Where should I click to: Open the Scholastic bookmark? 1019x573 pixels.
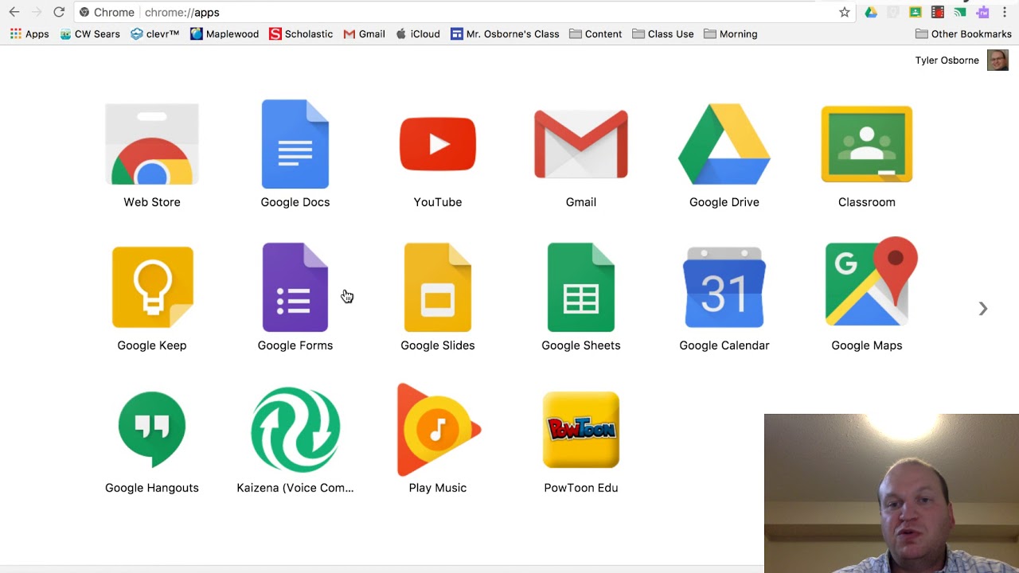301,34
